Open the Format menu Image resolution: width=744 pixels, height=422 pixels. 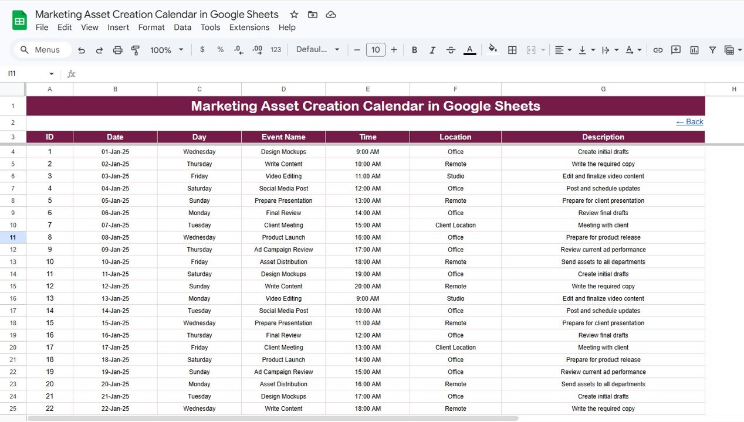point(151,27)
